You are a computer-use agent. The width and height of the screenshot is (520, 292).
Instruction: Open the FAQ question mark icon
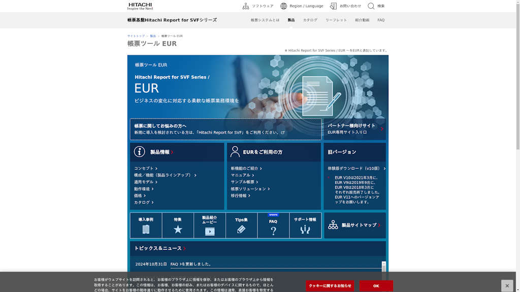274,230
